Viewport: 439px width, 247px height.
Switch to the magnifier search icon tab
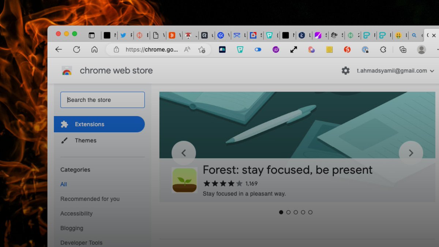pyautogui.click(x=414, y=35)
